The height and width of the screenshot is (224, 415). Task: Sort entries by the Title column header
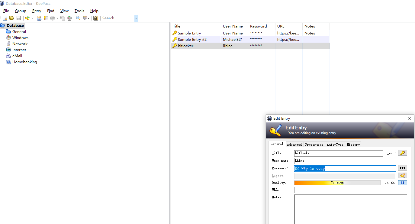pos(196,26)
